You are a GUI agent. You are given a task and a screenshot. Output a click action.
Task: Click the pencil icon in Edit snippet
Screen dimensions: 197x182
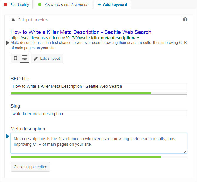[x=36, y=59]
